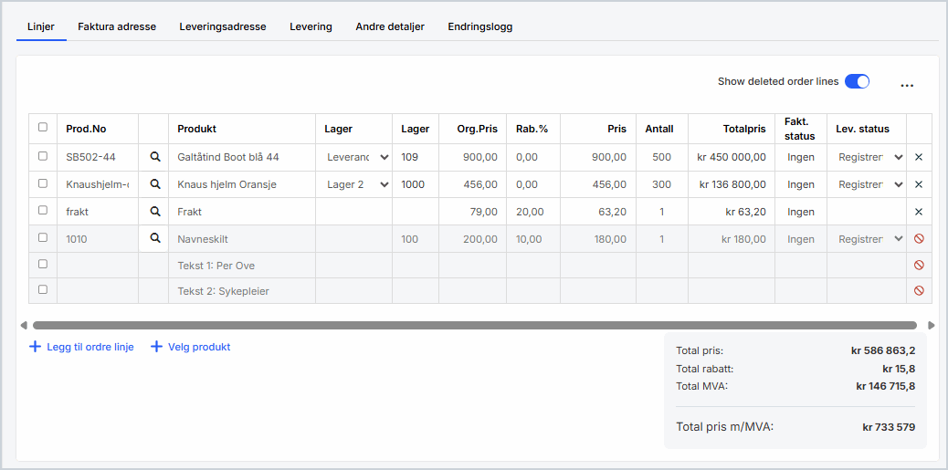948x470 pixels.
Task: Click Legg til ordre linje link
Action: pos(82,347)
